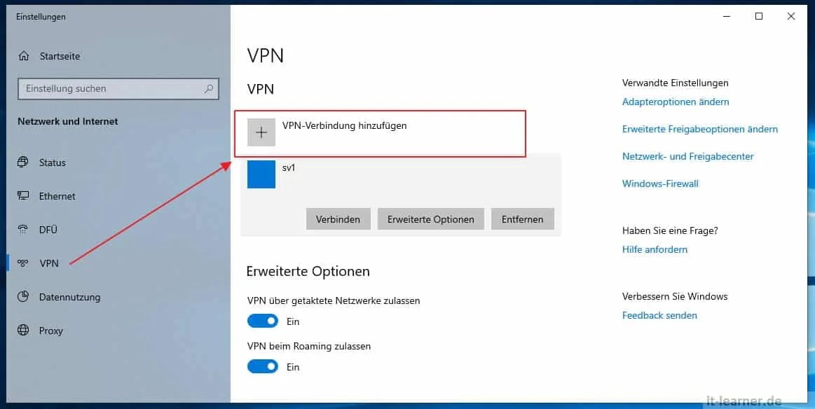Viewport: 815px width, 409px height.
Task: Open Erweiterte Optionen for the sv1 connection
Action: [430, 219]
